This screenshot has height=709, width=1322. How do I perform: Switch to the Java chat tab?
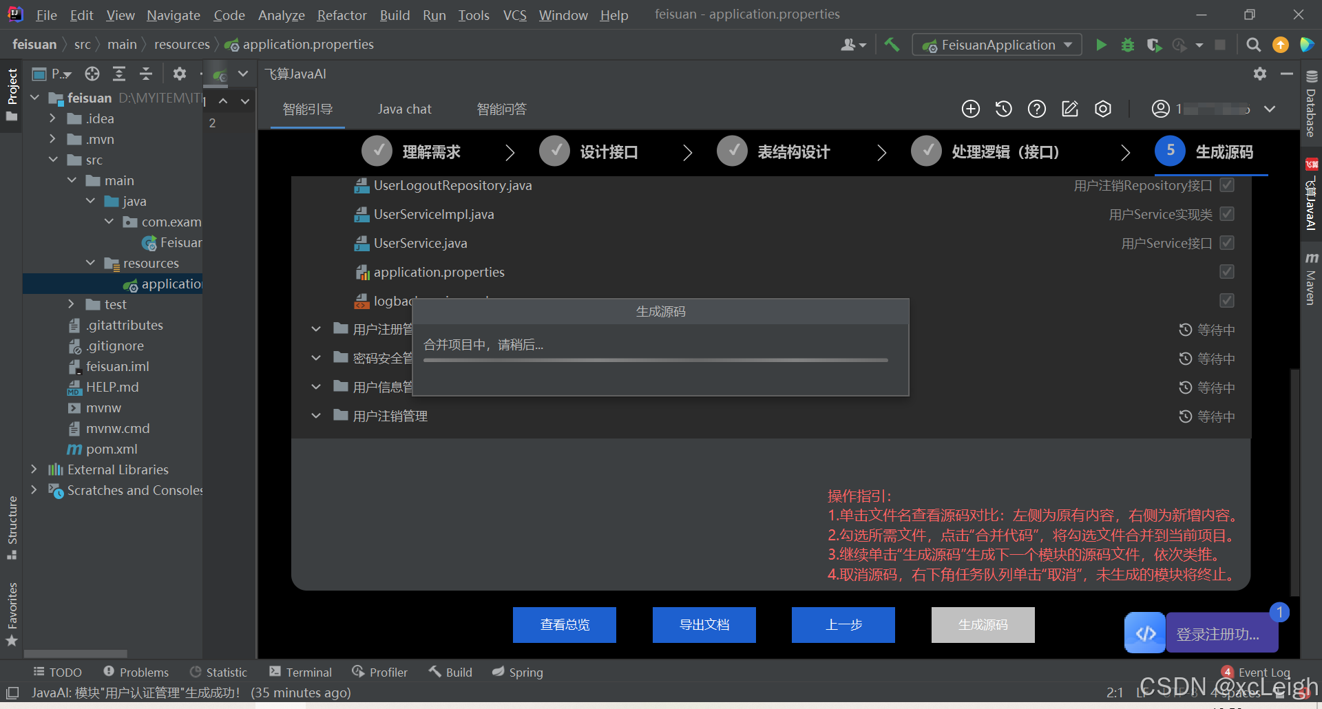coord(404,109)
